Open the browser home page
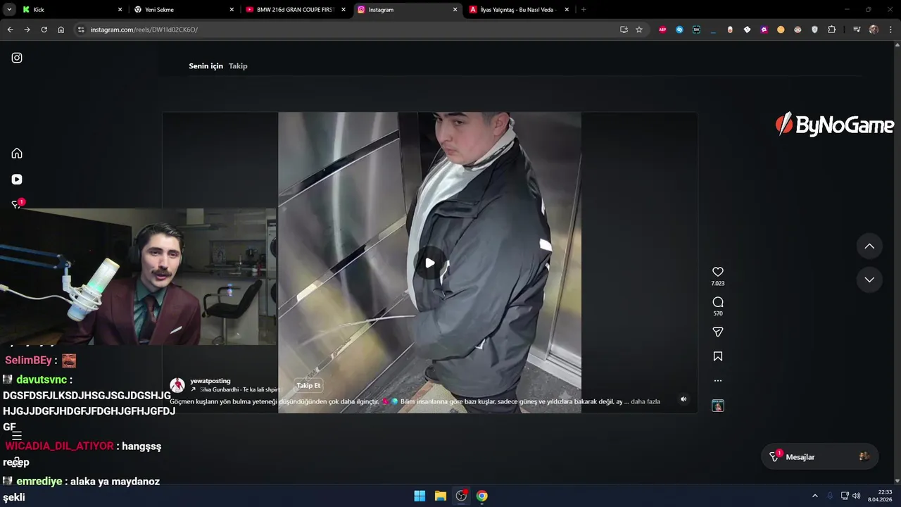 pyautogui.click(x=61, y=30)
